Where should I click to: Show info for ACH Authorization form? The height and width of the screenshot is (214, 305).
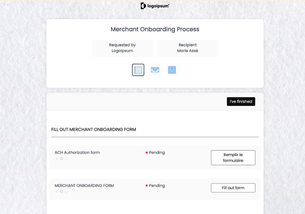[66, 159]
